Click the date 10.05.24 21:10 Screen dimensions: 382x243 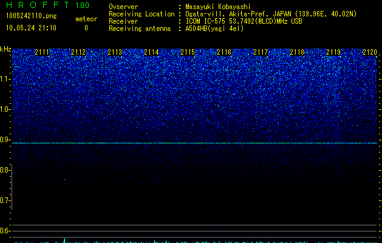click(31, 28)
